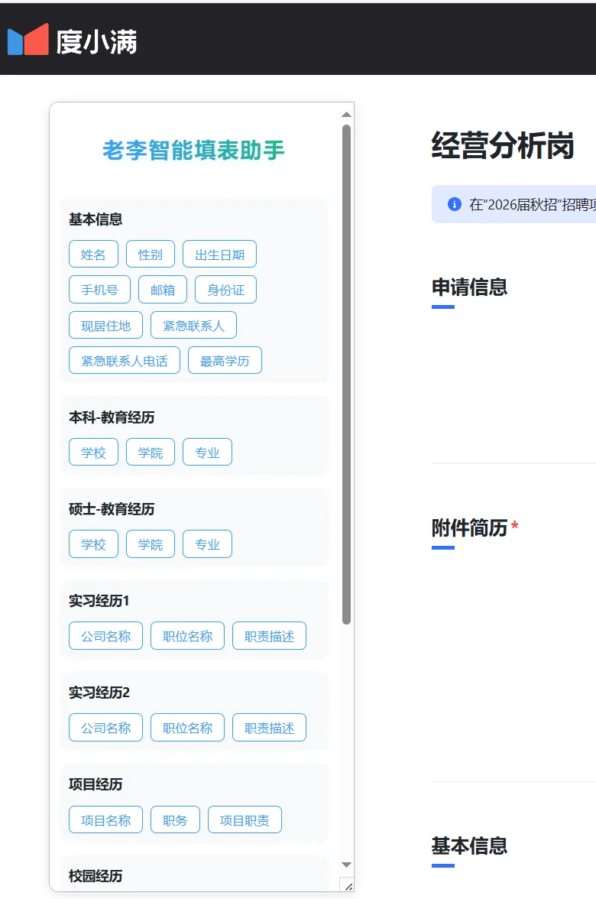This screenshot has height=899, width=596.
Task: Click the 老李智能填表助手 title
Action: 194,150
